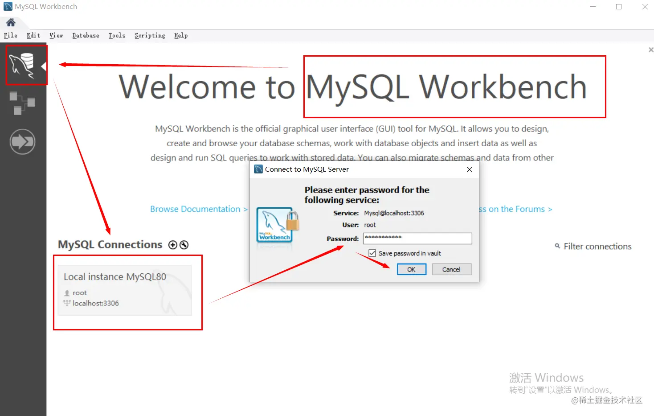Image resolution: width=654 pixels, height=416 pixels.
Task: Confirm the password with OK
Action: point(411,269)
